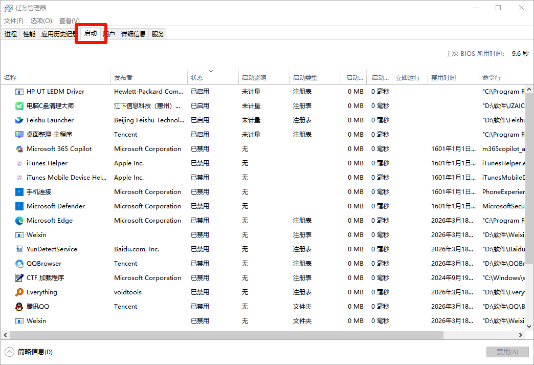
Task: Click the Everything magnifier icon
Action: [19, 292]
